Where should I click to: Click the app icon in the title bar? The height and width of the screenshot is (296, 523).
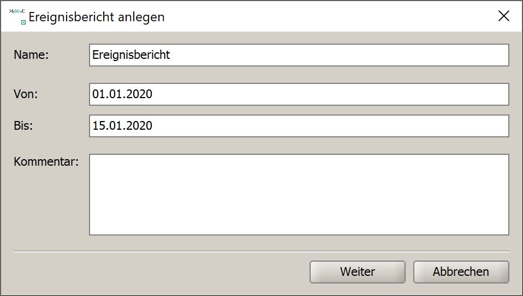(17, 16)
